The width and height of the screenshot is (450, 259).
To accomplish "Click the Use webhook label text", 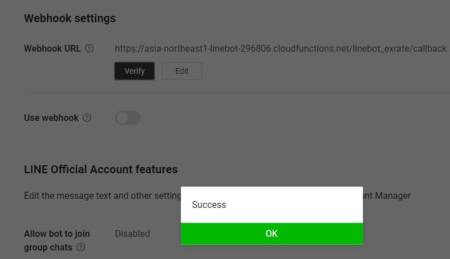I will click(51, 118).
